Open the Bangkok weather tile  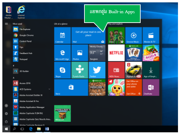pos(97,53)
